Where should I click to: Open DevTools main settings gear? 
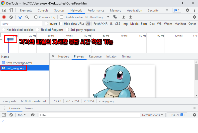click(188, 10)
